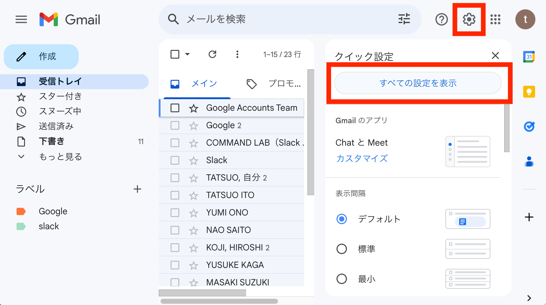Expand the side panel chevron at bottom right

529,298
